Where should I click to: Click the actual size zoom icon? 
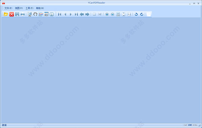click(x=118, y=14)
